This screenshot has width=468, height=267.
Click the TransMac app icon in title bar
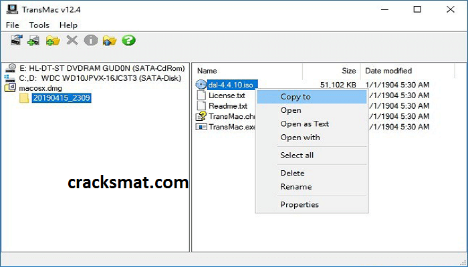tap(12, 9)
